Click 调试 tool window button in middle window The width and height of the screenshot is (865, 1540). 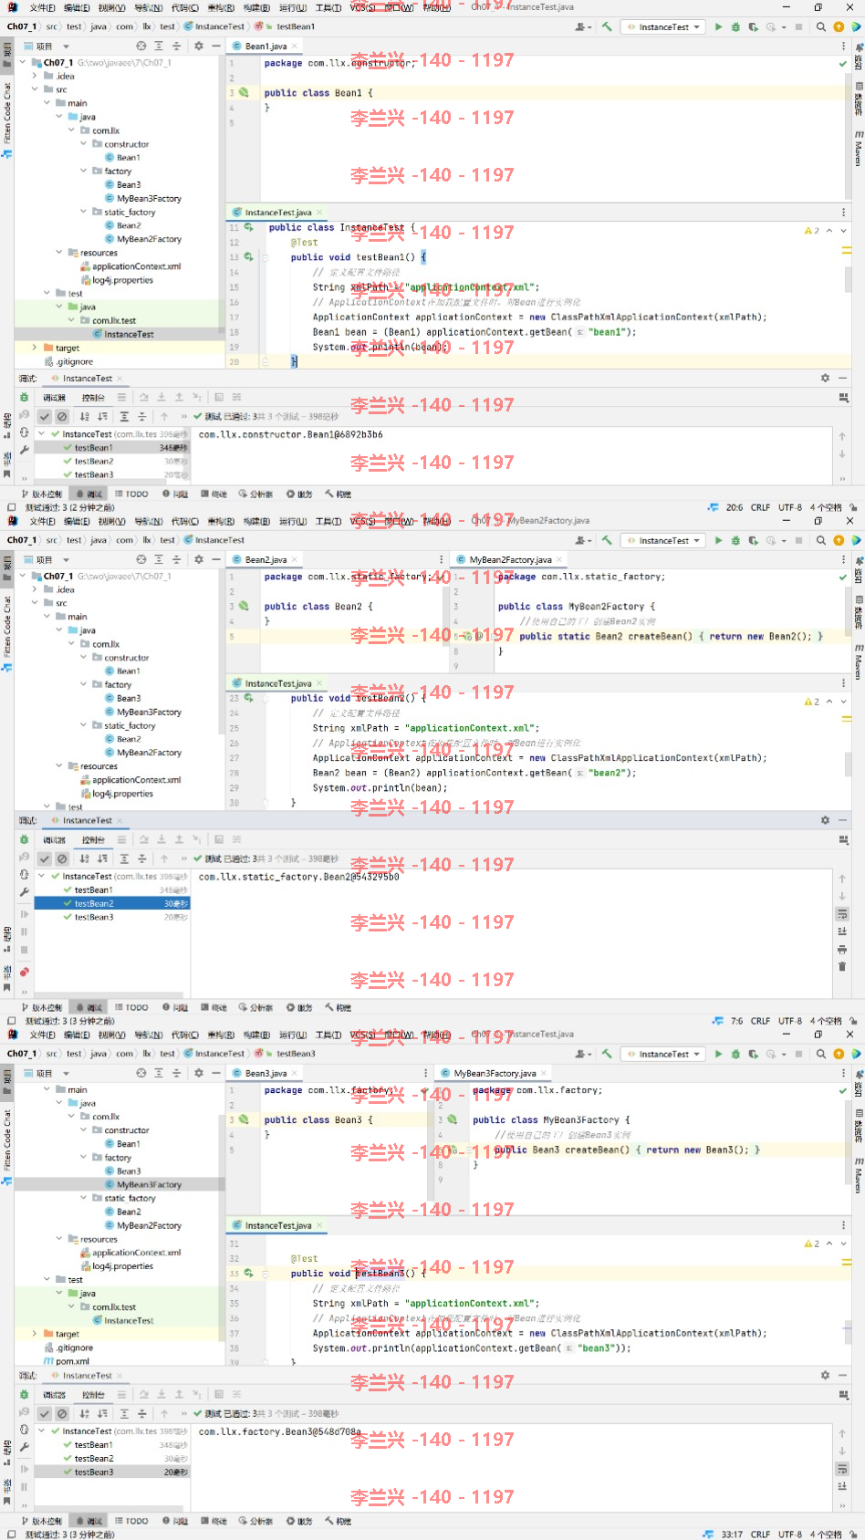tap(89, 1007)
